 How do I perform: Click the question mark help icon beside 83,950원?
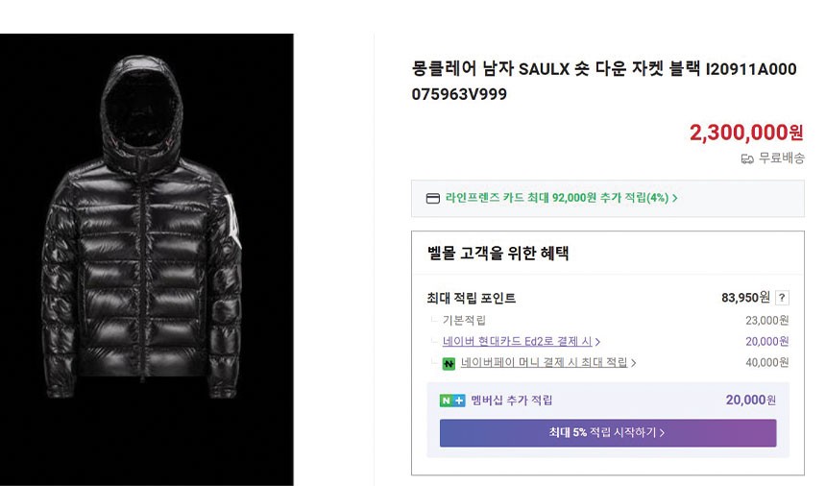[783, 298]
